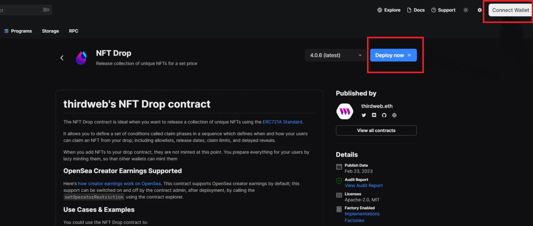Click the Apache-2.0, MIT license text
Image resolution: width=533 pixels, height=226 pixels.
[x=362, y=200]
